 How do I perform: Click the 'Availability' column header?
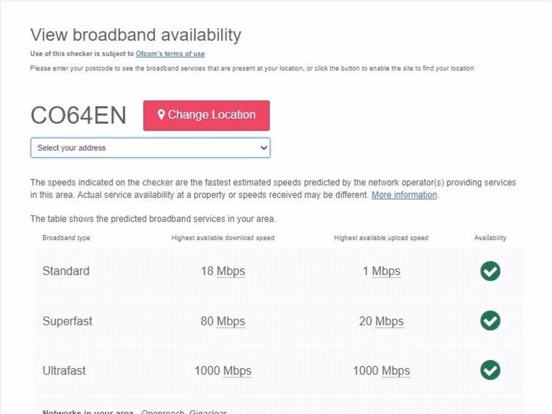[x=490, y=238]
